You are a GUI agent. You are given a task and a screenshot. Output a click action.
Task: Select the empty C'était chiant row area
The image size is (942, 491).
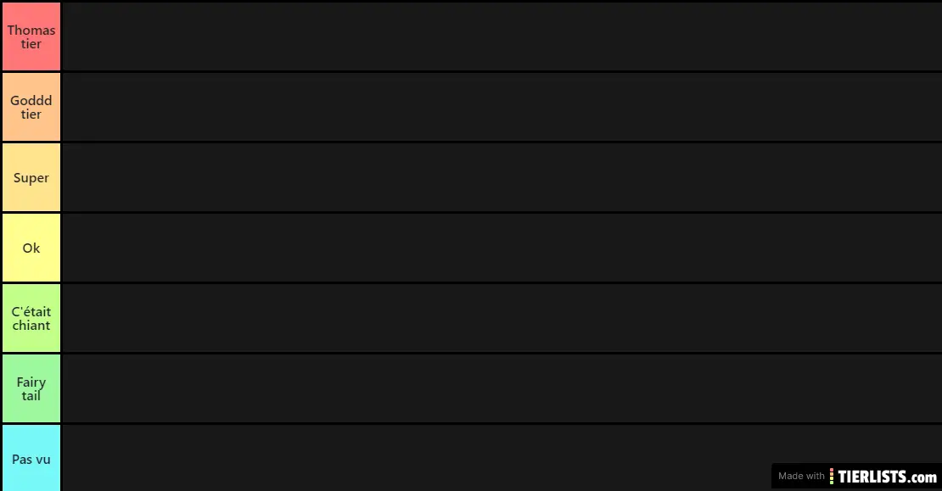pos(502,318)
